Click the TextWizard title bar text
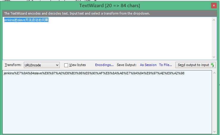This screenshot has width=220, height=135. click(x=110, y=6)
